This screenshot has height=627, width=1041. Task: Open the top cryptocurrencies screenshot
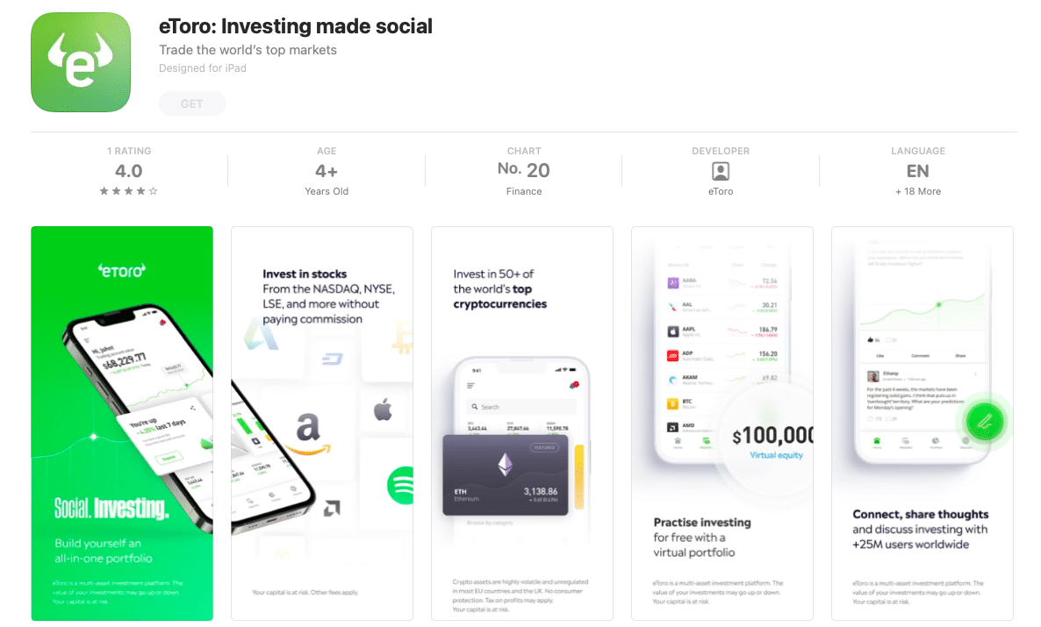click(522, 424)
